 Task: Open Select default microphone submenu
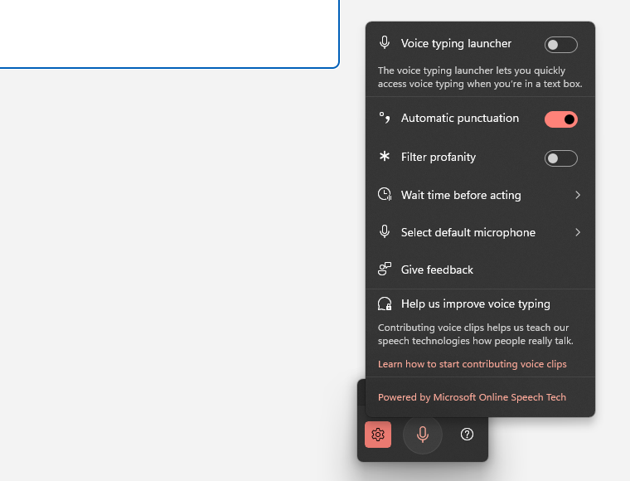click(480, 232)
